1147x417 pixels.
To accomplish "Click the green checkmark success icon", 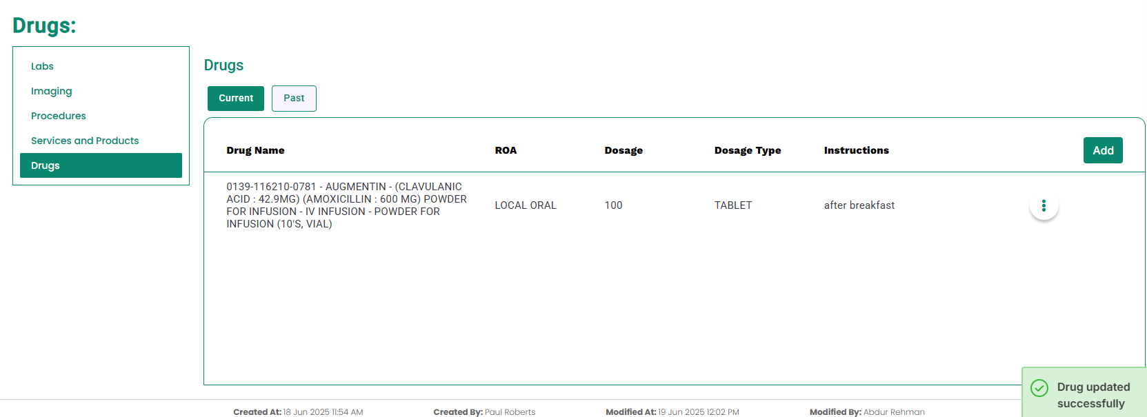I will click(1039, 388).
